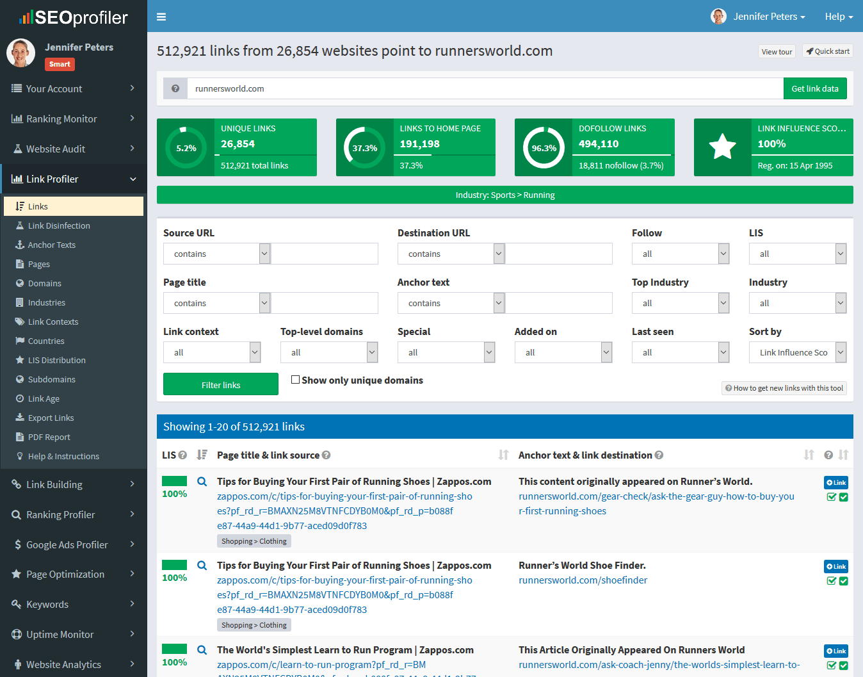Open the Sort by dropdown
Screen dimensions: 863x677
pyautogui.click(x=798, y=352)
